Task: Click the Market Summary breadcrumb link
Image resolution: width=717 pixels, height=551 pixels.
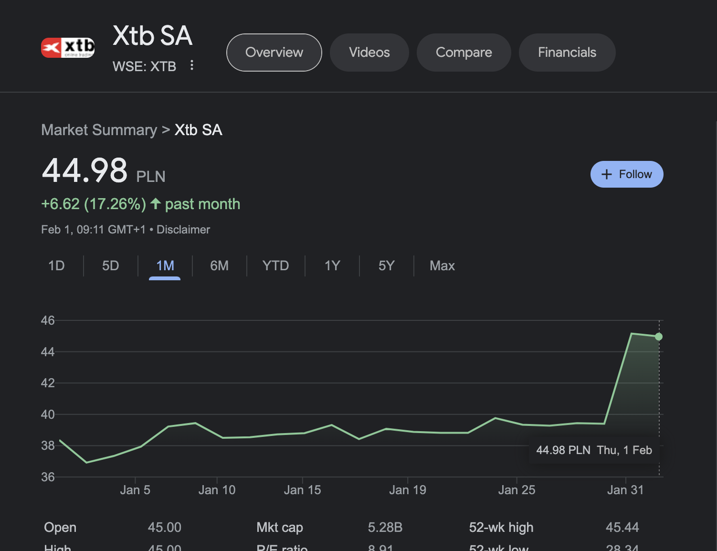Action: [x=99, y=130]
